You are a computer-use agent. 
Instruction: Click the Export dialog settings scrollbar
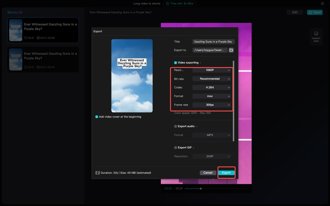pyautogui.click(x=234, y=101)
